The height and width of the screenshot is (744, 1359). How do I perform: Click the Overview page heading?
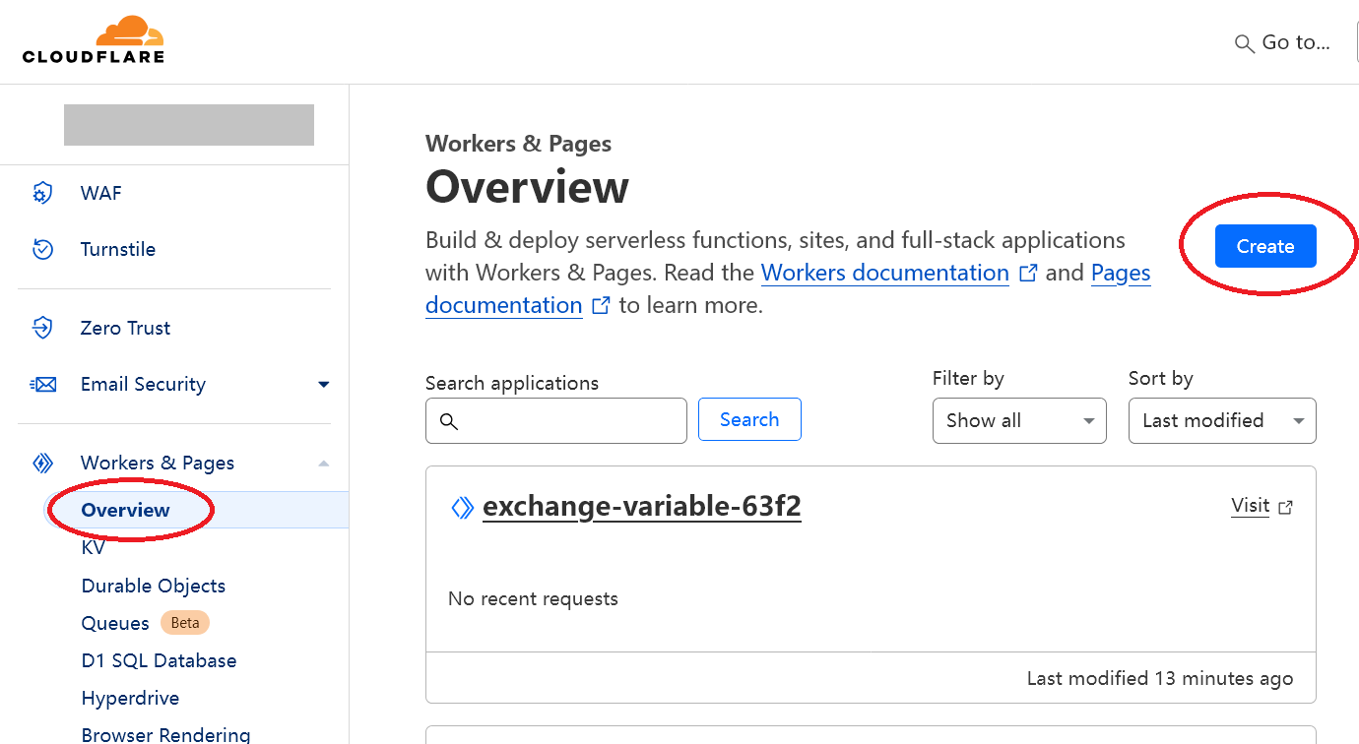pos(527,187)
